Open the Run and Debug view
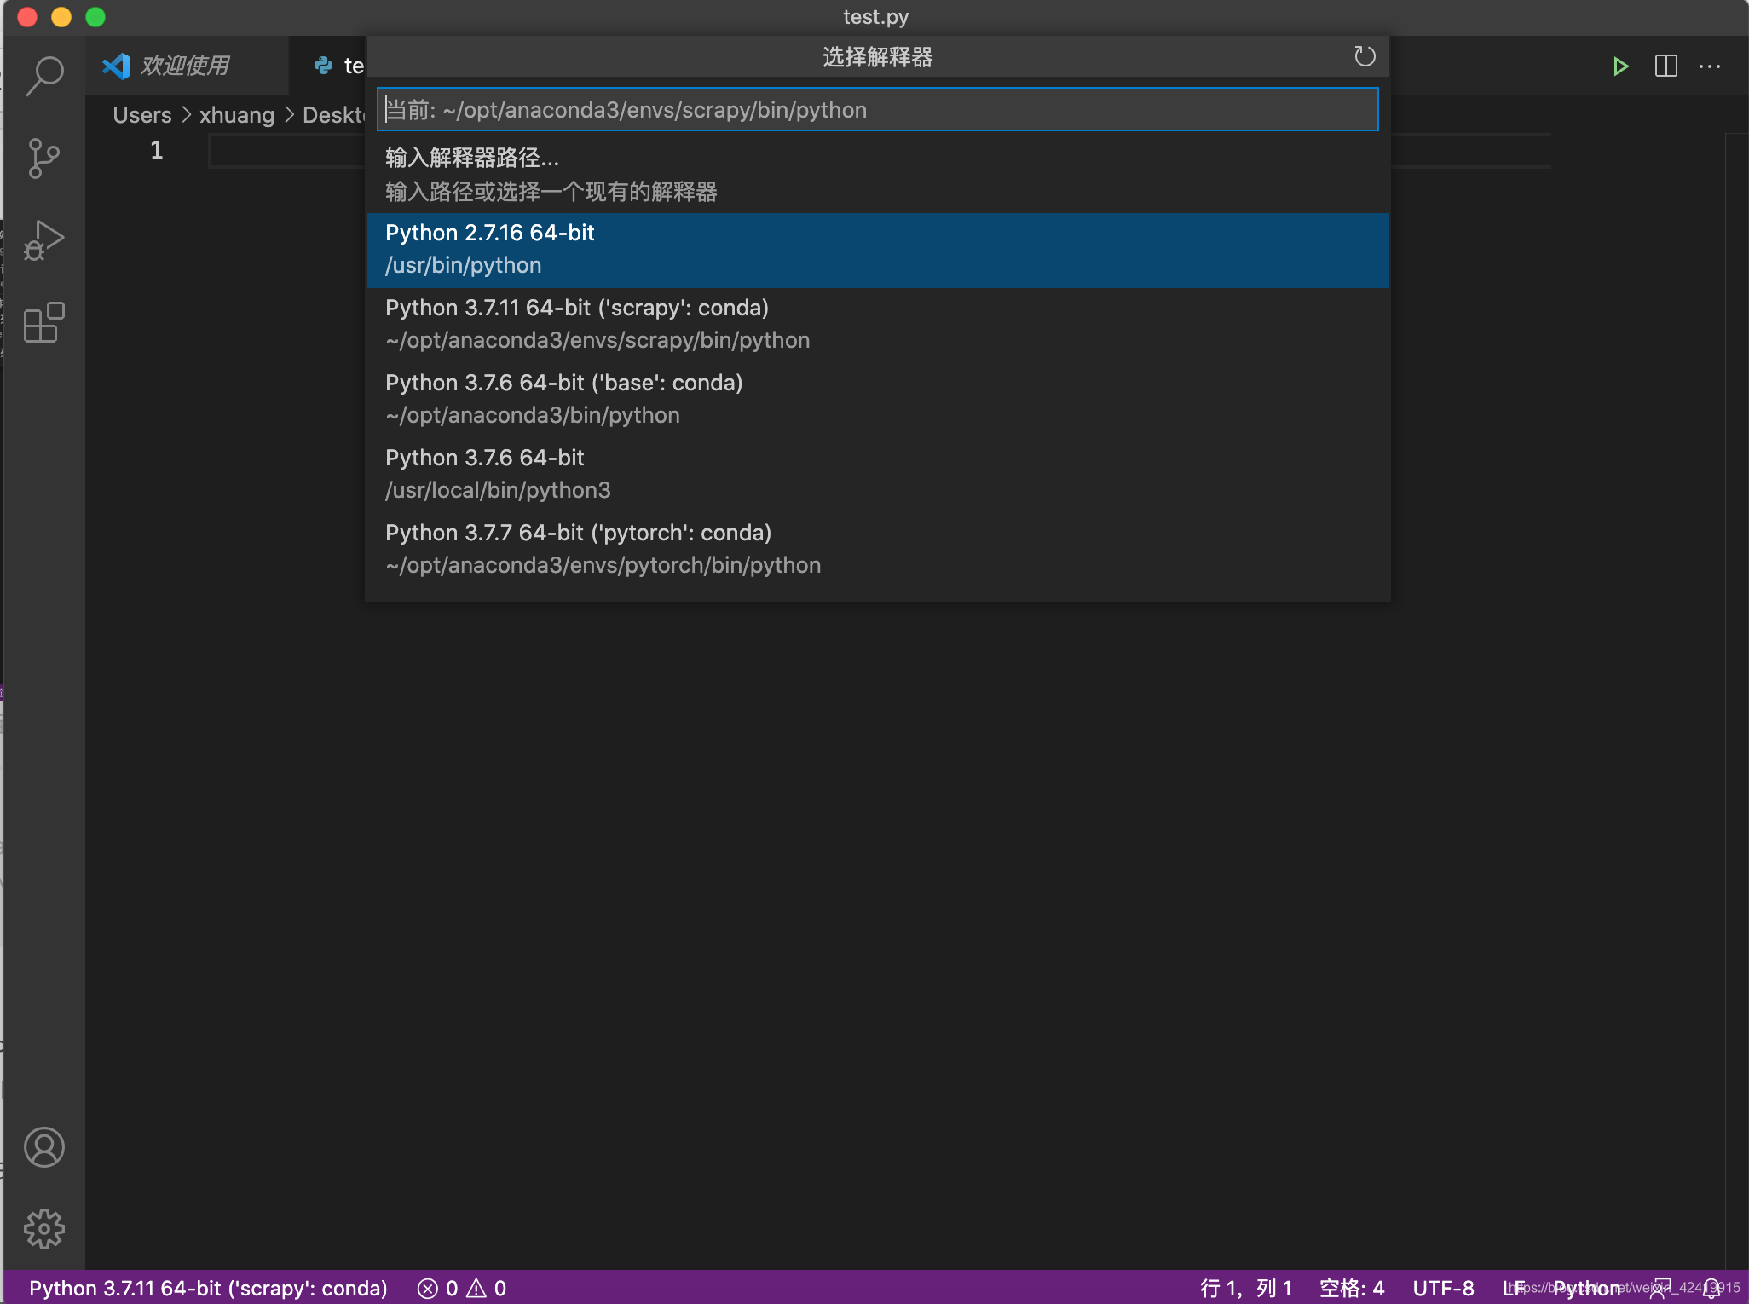Screen dimensions: 1749x1304 tap(44, 241)
